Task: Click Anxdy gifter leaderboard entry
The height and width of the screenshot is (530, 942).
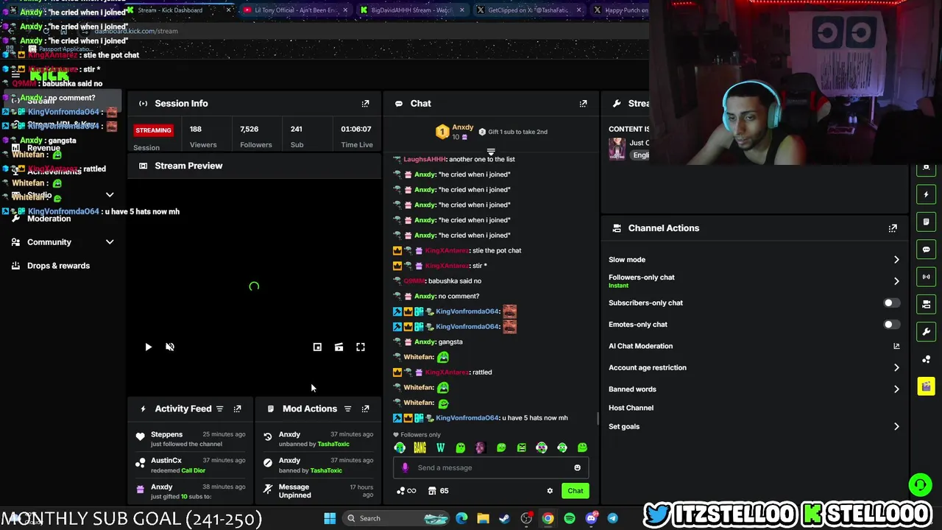Action: coord(455,132)
